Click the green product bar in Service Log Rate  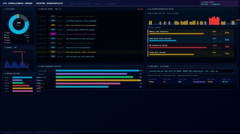click(18, 83)
